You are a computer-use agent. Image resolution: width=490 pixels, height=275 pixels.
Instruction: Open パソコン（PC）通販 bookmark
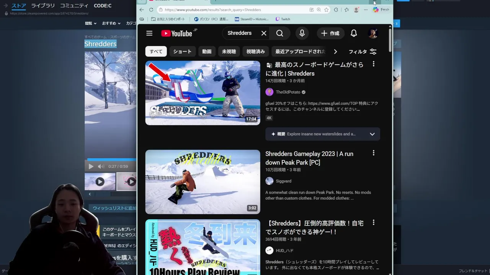pos(211,19)
